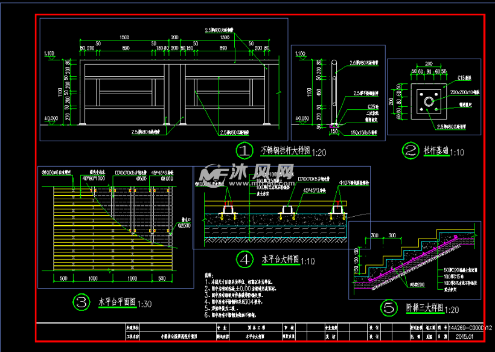Click the ±0.000 level mark in railing elevation
Image resolution: width=495 pixels, height=352 pixels.
coord(51,119)
